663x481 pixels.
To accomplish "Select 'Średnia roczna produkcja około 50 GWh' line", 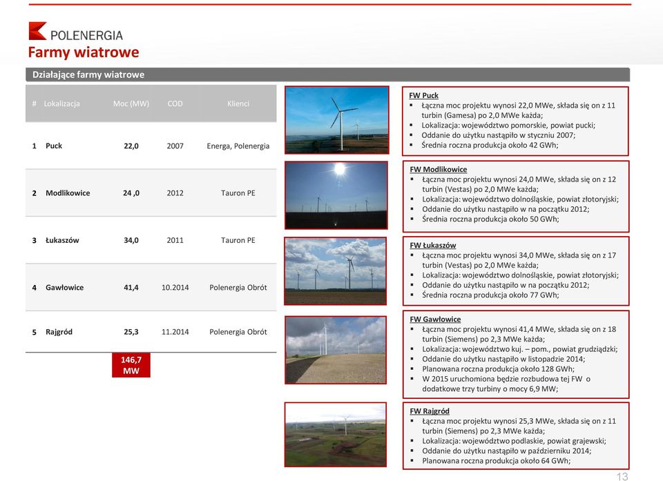I will tap(490, 219).
